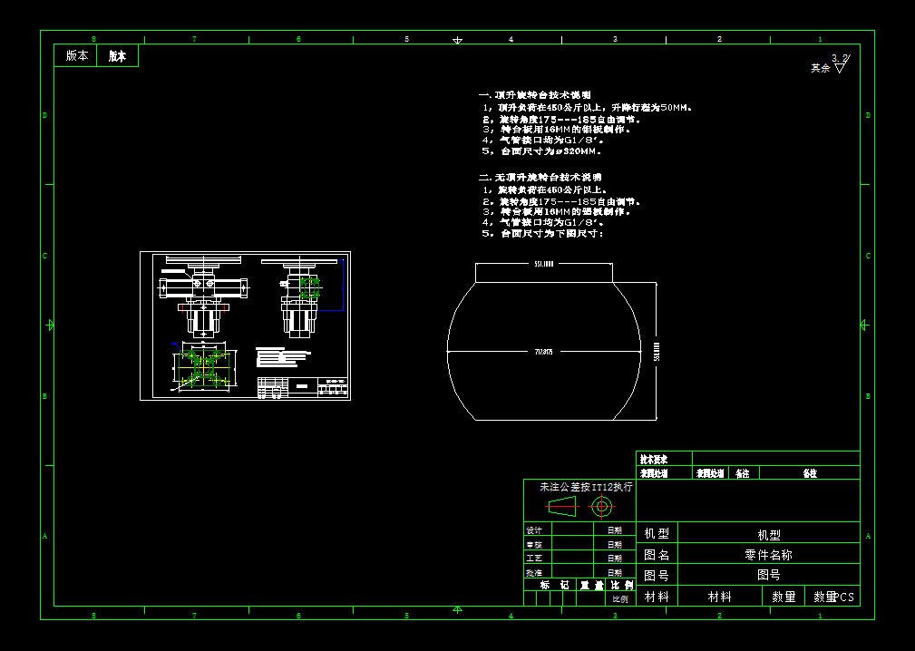Select the 数量PCS quantity field
This screenshot has height=651, width=915.
[x=832, y=597]
